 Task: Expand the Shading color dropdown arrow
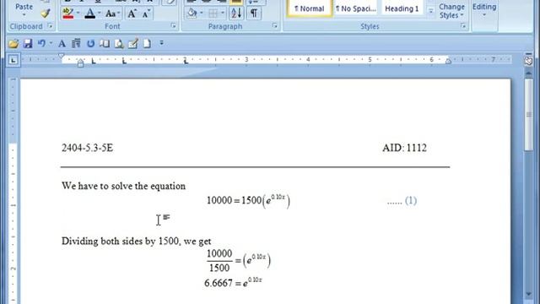click(202, 14)
